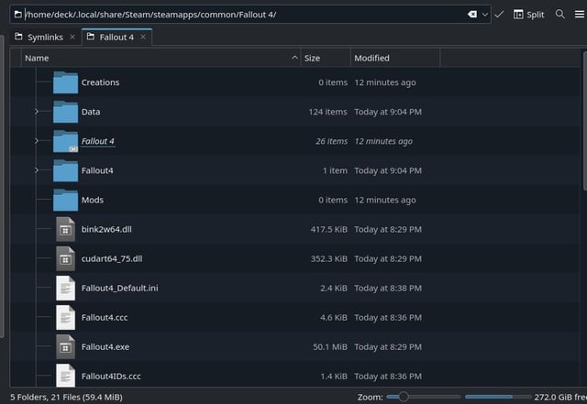Click the Fallout4_Default.ini file name

[120, 288]
